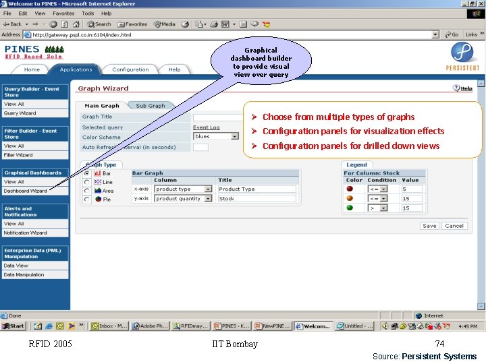Open Start menu on taskbar
Viewport: 486px width, 364px height.
tap(13, 326)
